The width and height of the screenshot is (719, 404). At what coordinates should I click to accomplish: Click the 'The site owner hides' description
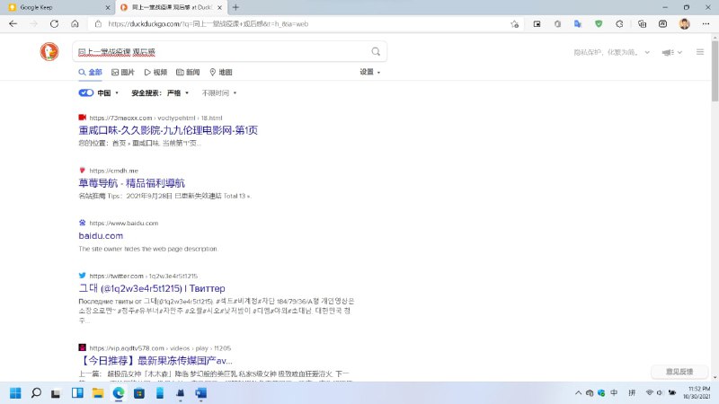point(148,249)
